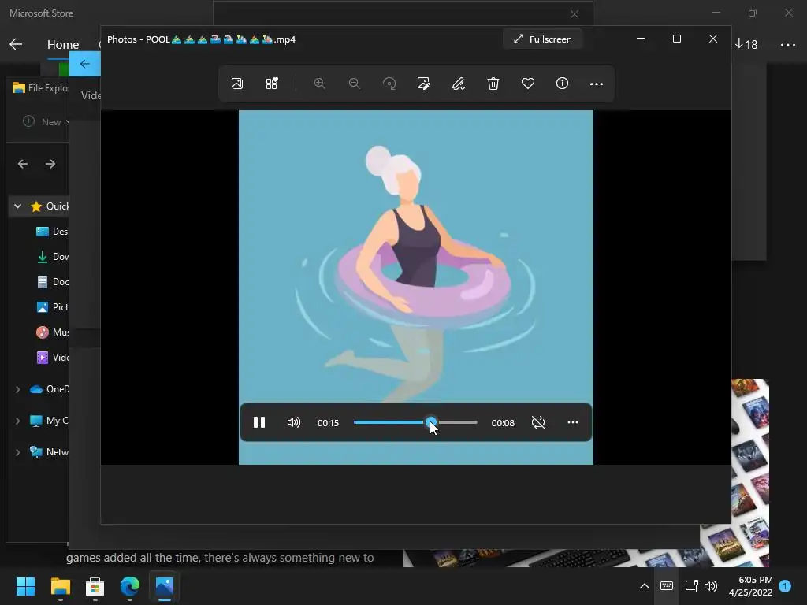This screenshot has width=807, height=605.
Task: Collapse the Quick access tree node
Action: point(17,206)
